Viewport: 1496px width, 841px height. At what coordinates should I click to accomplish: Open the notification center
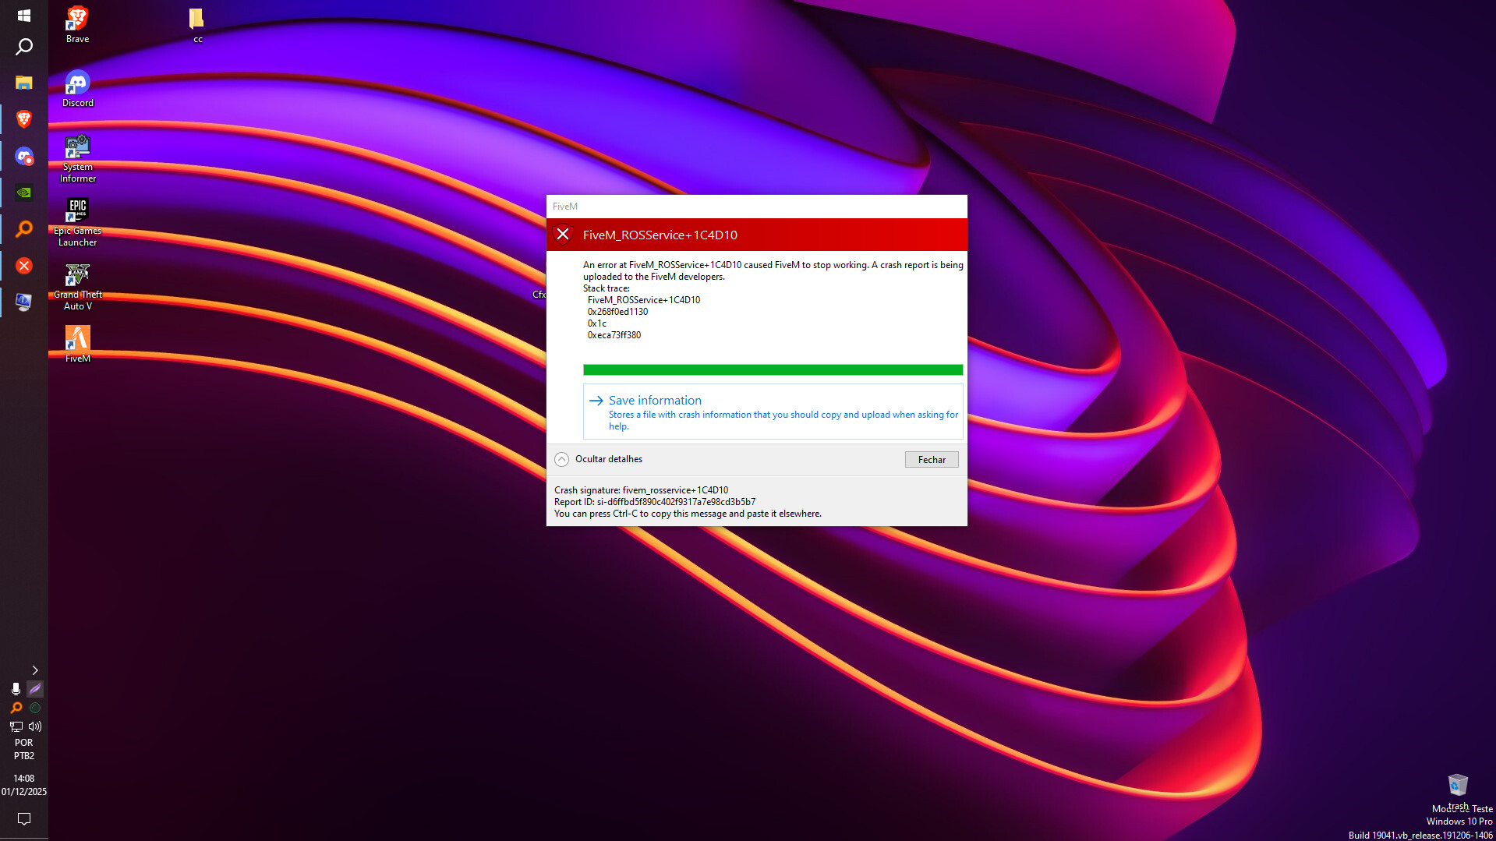tap(24, 819)
